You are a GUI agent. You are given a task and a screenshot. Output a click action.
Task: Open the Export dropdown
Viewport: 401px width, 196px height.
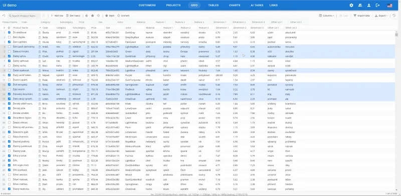(x=381, y=15)
